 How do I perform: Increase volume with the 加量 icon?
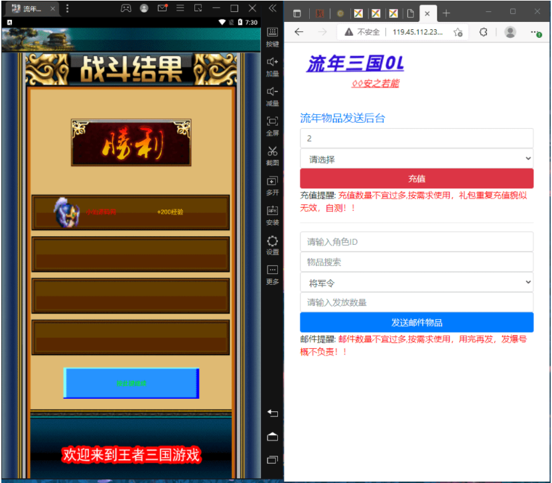[x=272, y=66]
